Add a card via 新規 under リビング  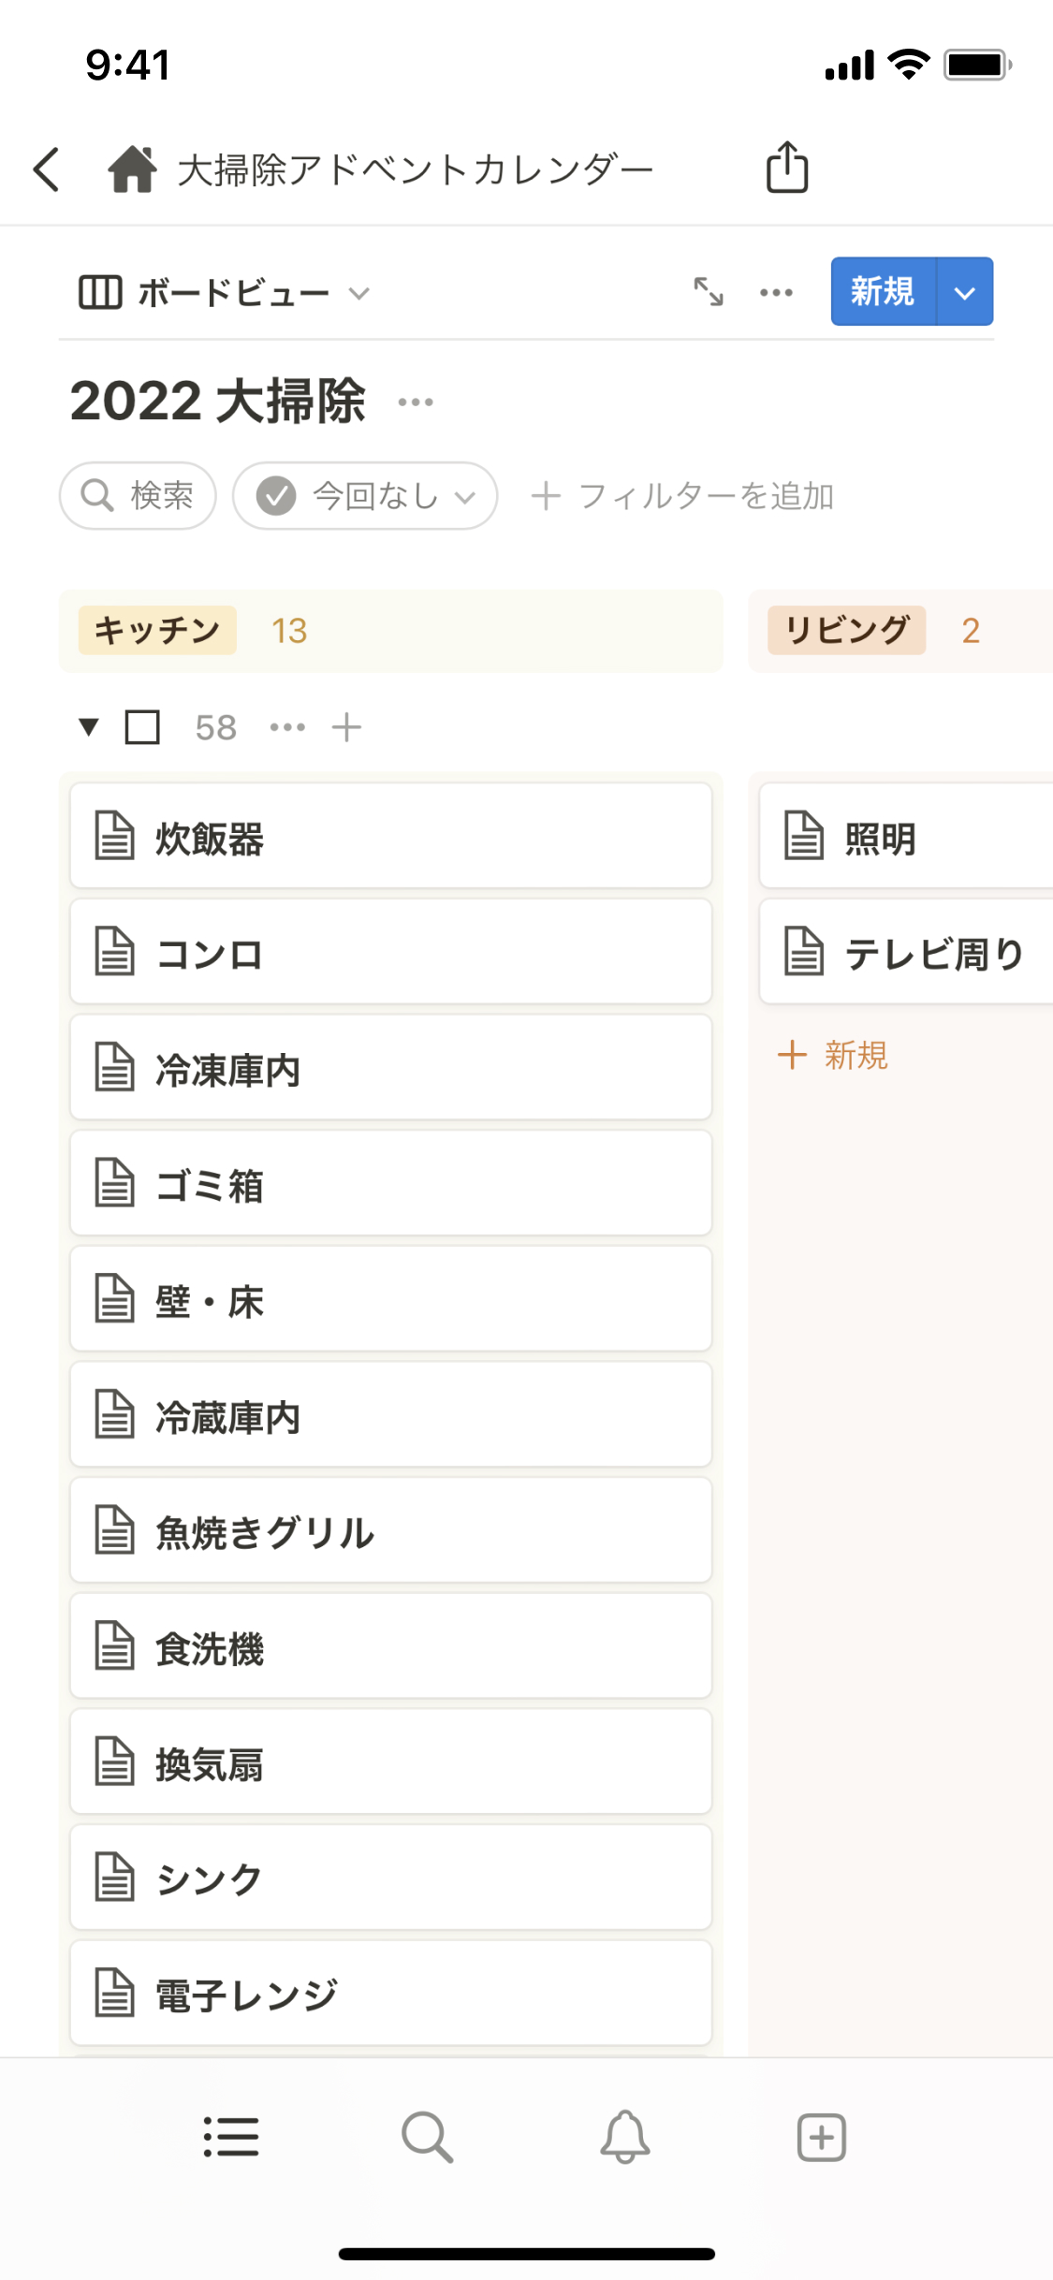pyautogui.click(x=833, y=1055)
